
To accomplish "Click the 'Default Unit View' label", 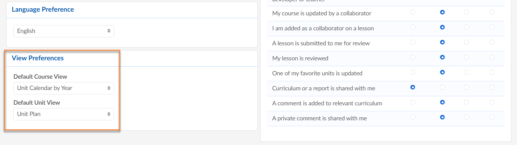I will pos(37,103).
